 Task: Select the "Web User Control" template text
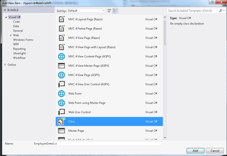tap(79, 112)
